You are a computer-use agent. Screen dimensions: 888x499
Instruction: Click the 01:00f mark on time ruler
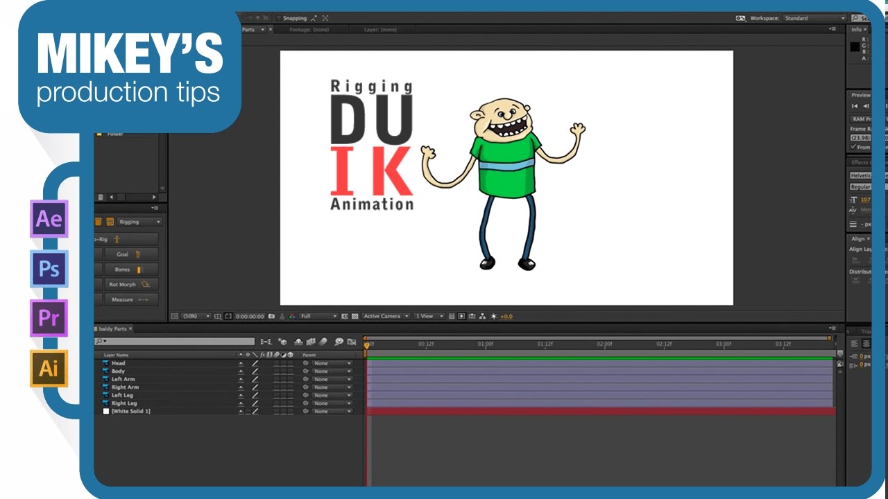[x=485, y=344]
